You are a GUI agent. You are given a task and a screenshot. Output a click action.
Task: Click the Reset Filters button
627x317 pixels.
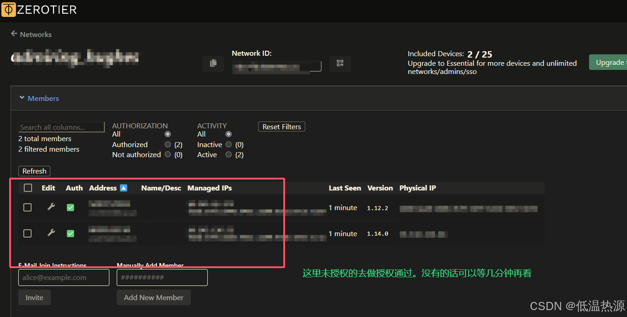[281, 127]
